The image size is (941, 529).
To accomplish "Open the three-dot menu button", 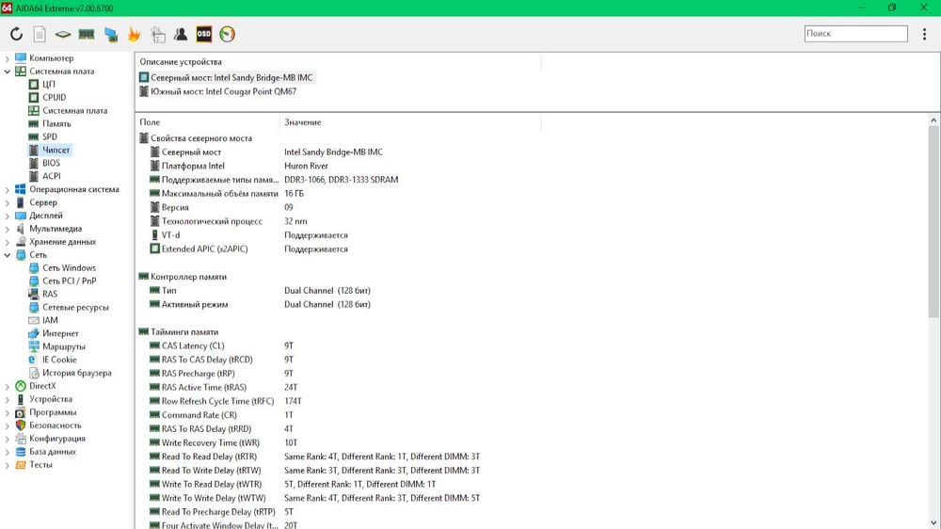I will click(924, 34).
